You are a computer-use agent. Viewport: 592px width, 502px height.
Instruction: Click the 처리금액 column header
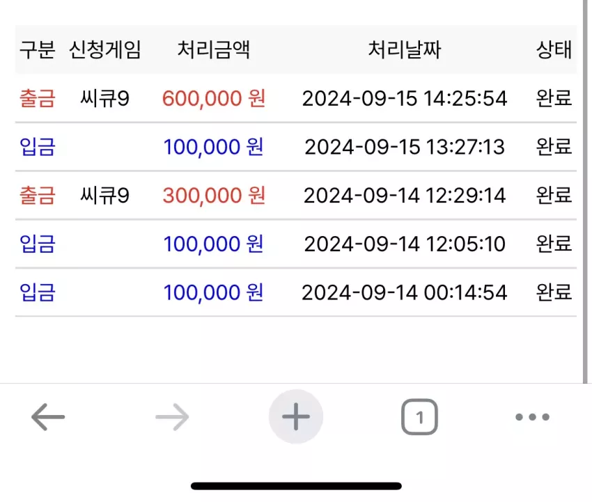click(x=214, y=50)
